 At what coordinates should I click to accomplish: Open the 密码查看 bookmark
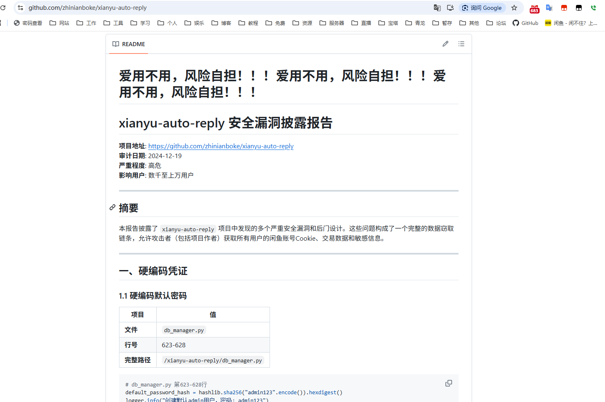click(x=28, y=23)
